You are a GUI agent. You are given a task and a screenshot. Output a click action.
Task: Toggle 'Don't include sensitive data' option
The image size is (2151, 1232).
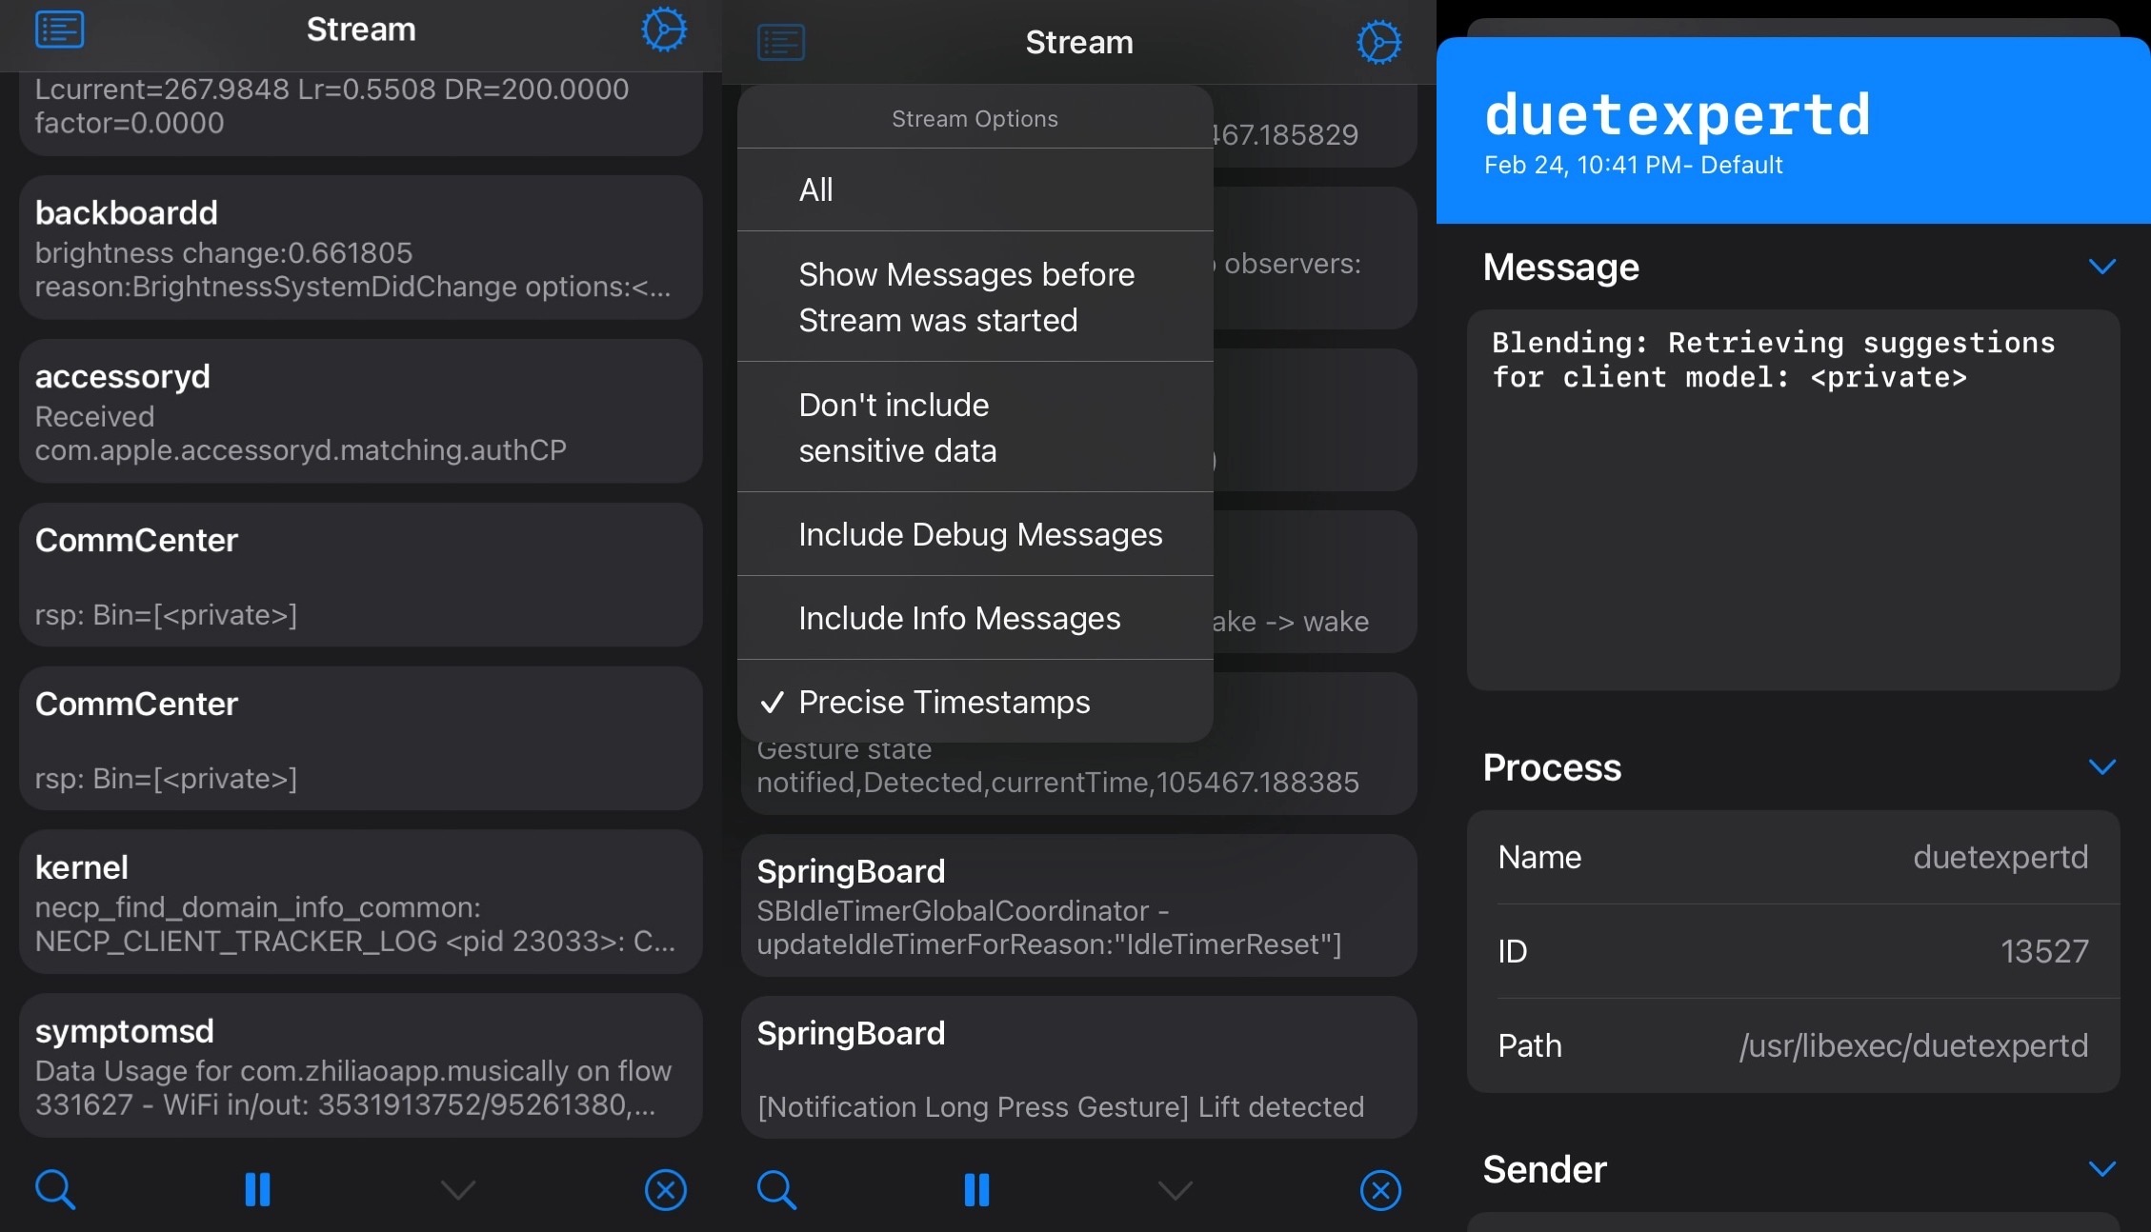(975, 426)
